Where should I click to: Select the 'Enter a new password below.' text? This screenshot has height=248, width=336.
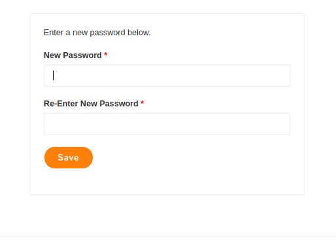97,33
